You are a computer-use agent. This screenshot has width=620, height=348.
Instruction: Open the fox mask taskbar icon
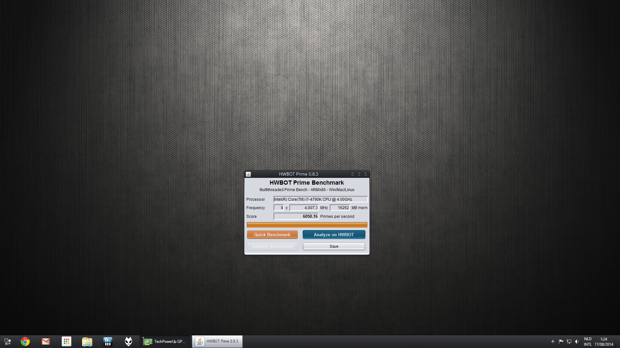click(129, 342)
